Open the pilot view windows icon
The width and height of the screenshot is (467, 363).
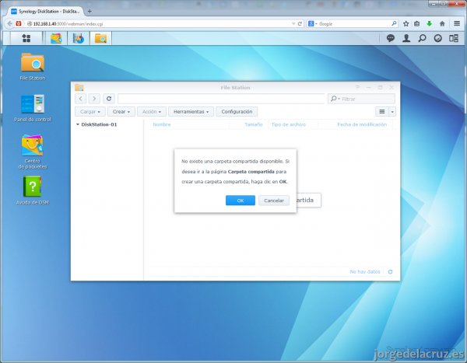click(454, 38)
